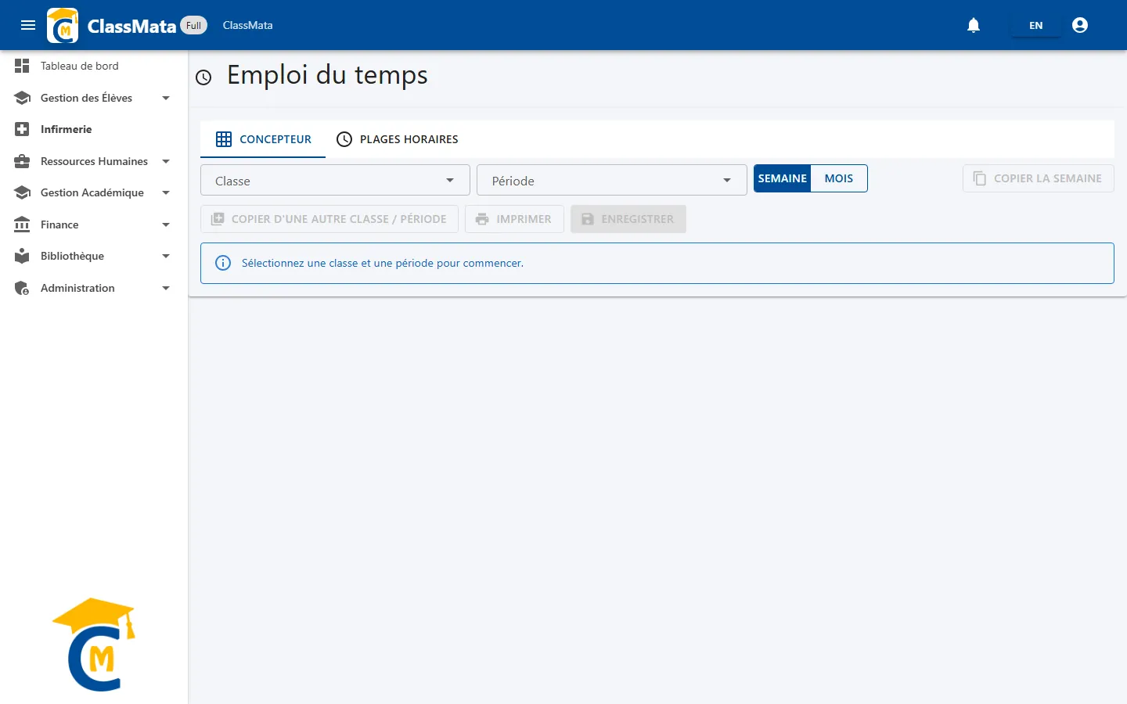Click the Emploi du temps page title
The image size is (1127, 704).
point(327,75)
